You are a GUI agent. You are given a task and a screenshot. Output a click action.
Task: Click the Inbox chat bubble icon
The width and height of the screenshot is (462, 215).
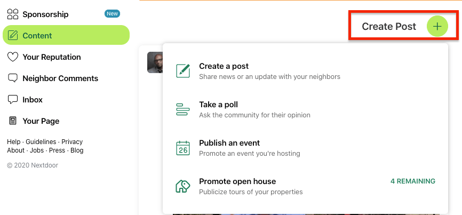coord(13,100)
